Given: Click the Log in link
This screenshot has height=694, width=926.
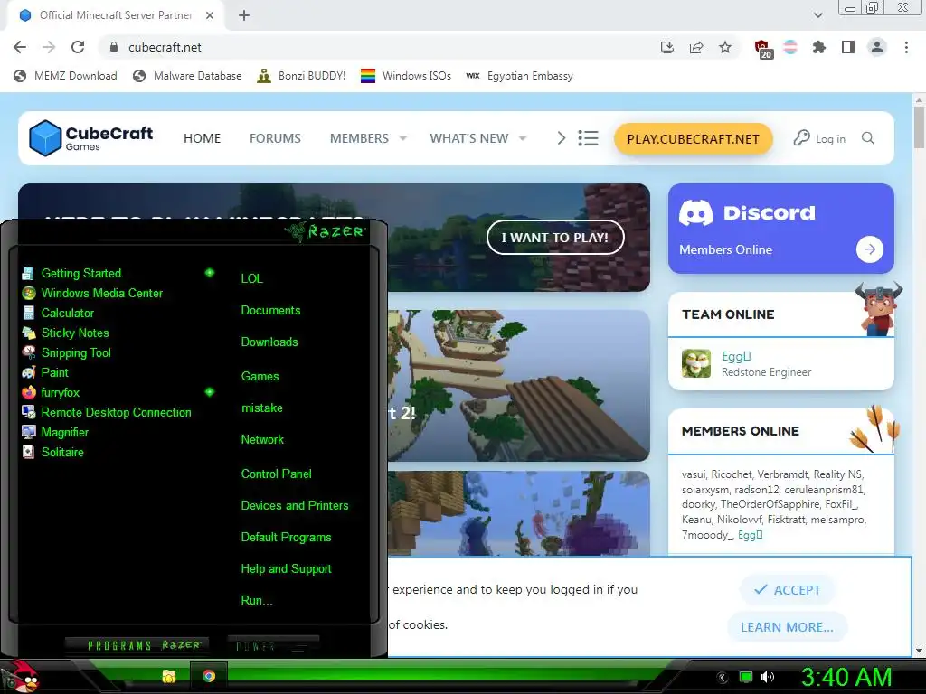Looking at the screenshot, I should click(x=819, y=138).
